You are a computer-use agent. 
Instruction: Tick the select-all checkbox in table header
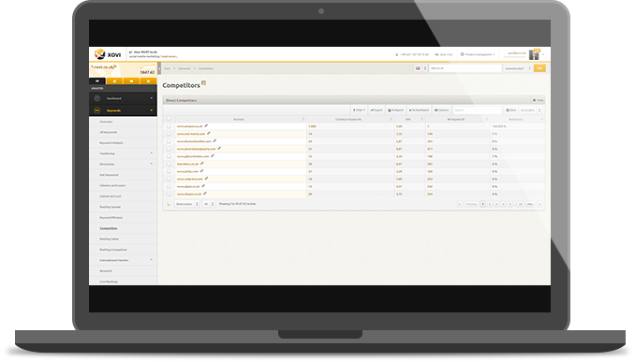pyautogui.click(x=169, y=119)
